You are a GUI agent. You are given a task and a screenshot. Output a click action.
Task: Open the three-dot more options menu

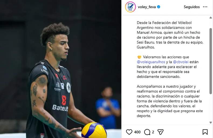click(205, 7)
